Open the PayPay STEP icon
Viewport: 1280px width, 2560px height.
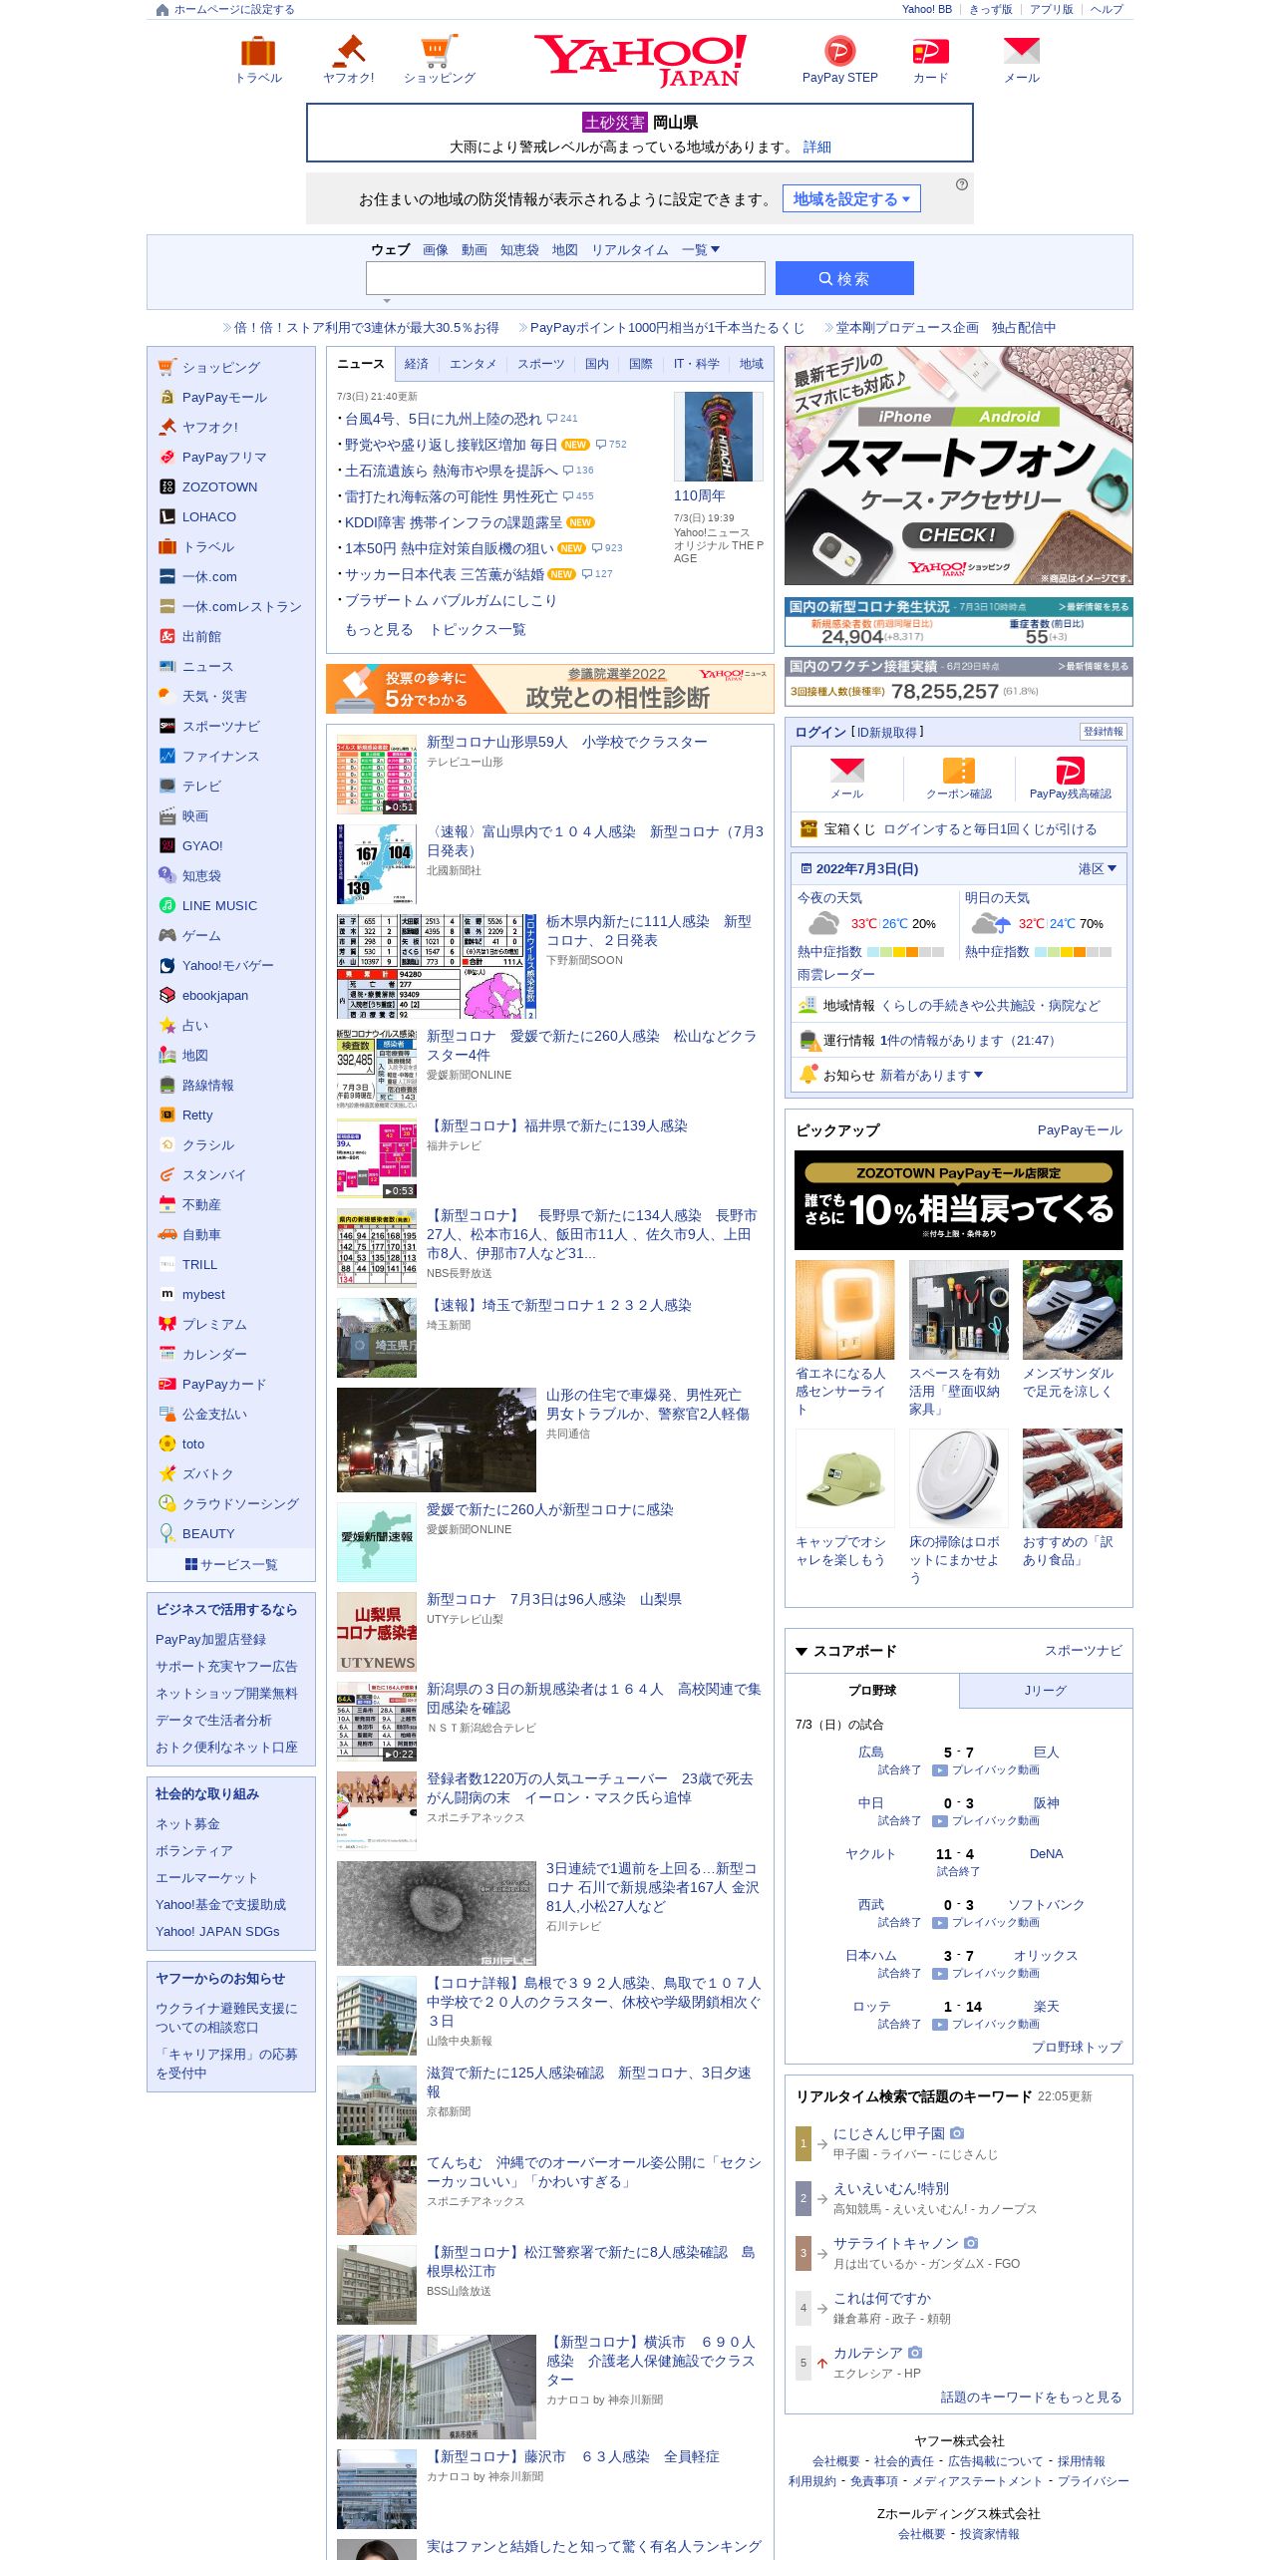click(x=839, y=51)
